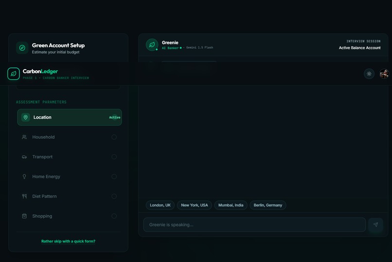Click the CarbonLedger leaf logo icon
The image size is (392, 262).
point(14,74)
